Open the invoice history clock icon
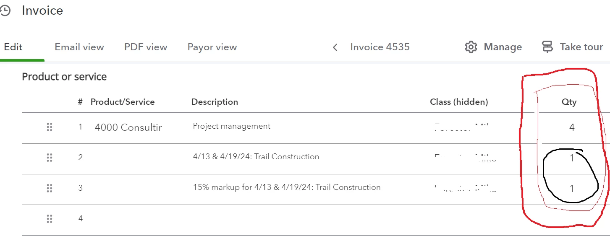Image resolution: width=610 pixels, height=236 pixels. [x=4, y=11]
